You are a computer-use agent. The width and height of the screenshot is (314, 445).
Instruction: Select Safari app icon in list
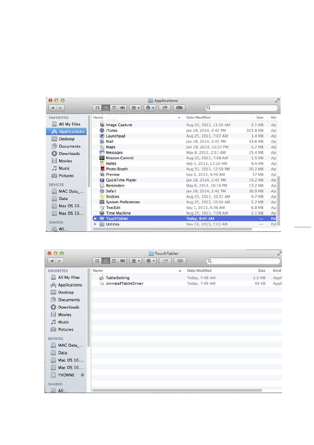pyautogui.click(x=102, y=191)
